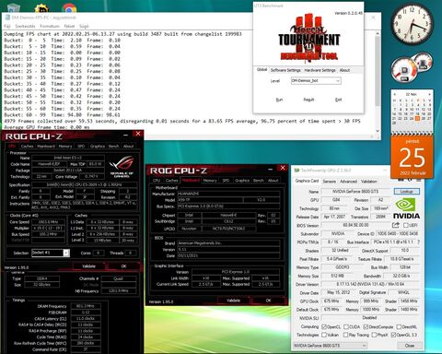The height and width of the screenshot is (354, 442).
Task: Open the Sensors tab in GPU-Z
Action: point(329,182)
